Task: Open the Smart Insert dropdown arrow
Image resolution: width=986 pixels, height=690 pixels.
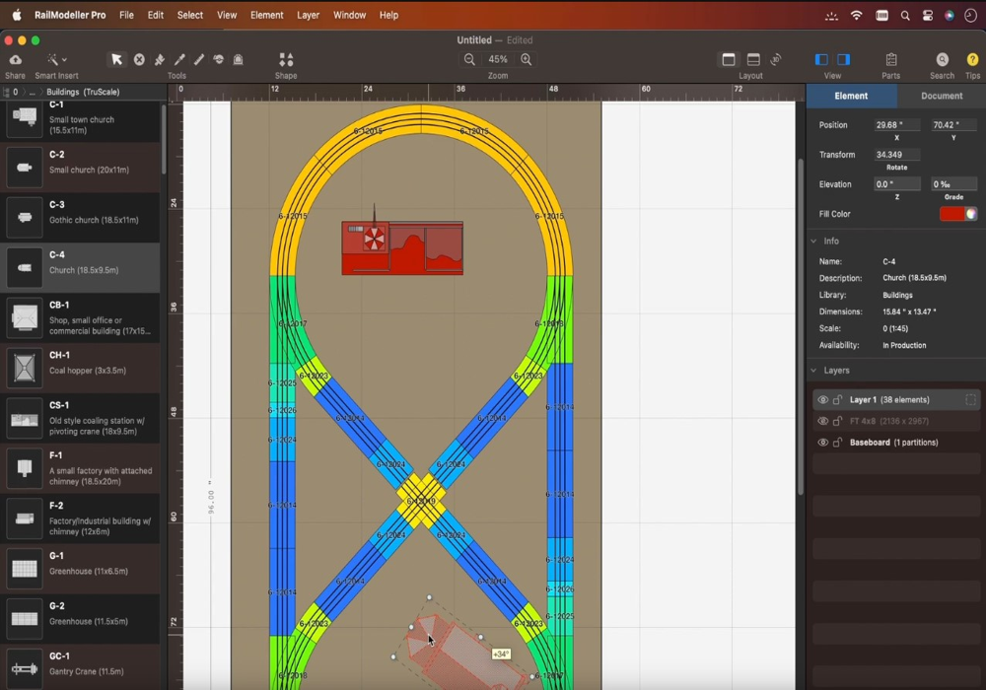Action: (x=64, y=60)
